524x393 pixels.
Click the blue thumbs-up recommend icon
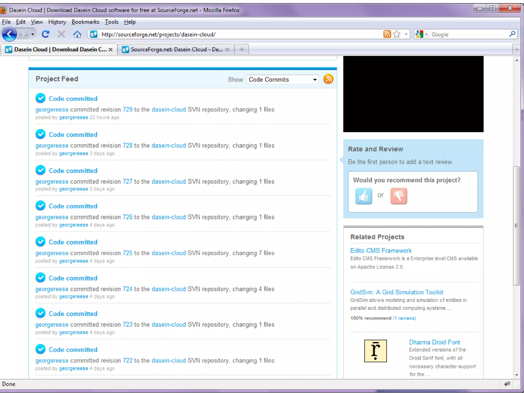(x=363, y=196)
